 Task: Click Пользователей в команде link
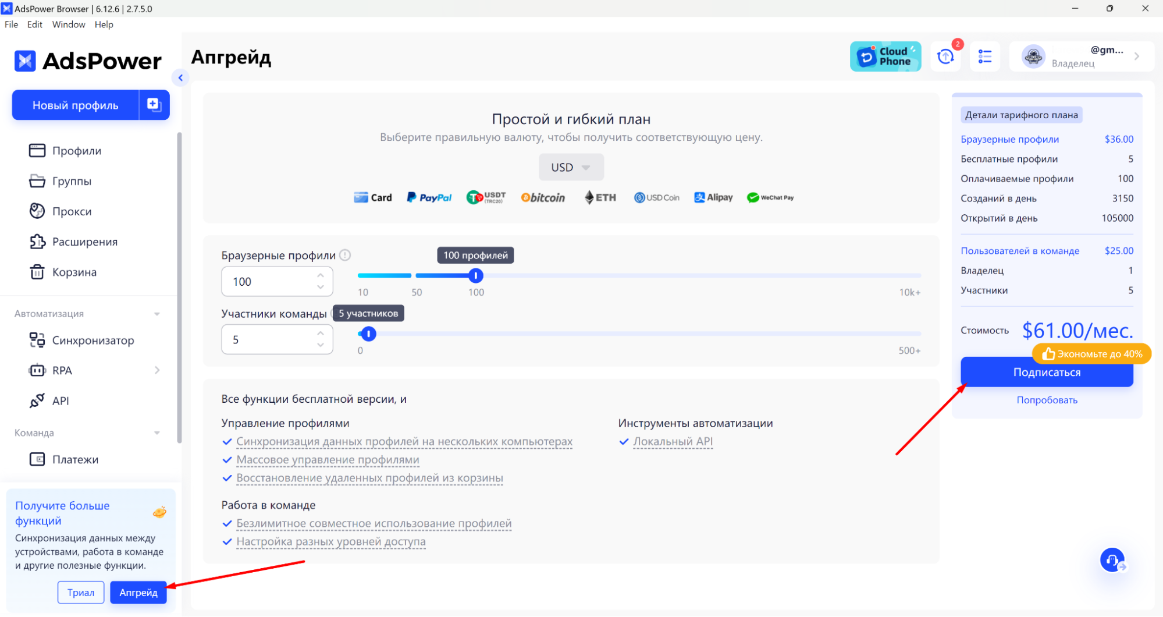pos(1020,251)
